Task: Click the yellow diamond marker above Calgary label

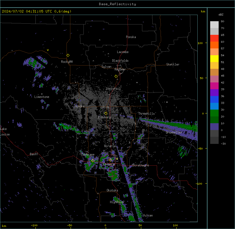Action: (x=110, y=160)
